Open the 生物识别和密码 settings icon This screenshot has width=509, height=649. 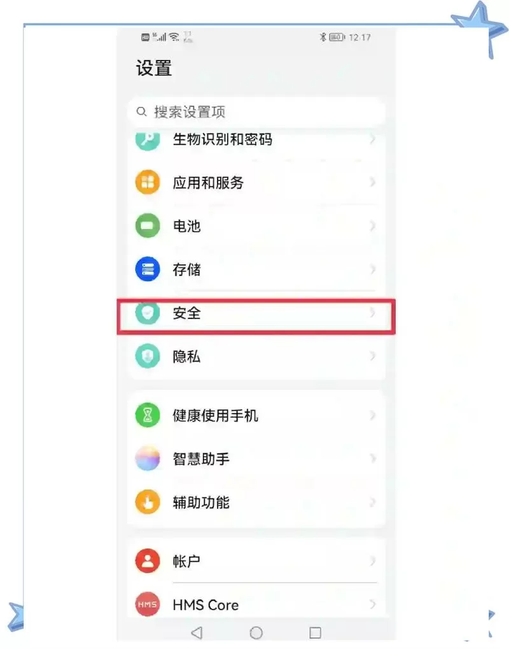coord(147,140)
